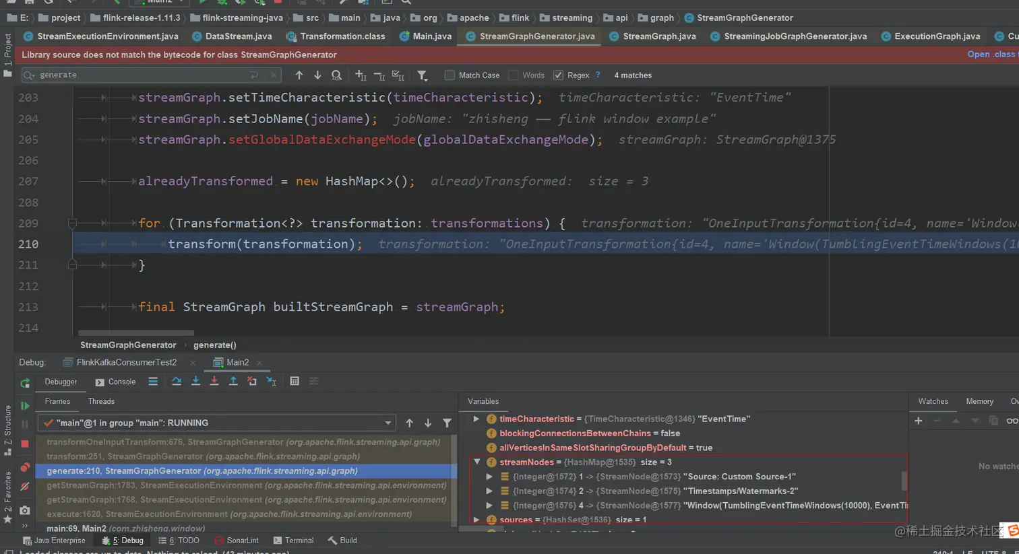Open the Evaluate Expression calculator icon
This screenshot has width=1019, height=554.
click(x=295, y=382)
